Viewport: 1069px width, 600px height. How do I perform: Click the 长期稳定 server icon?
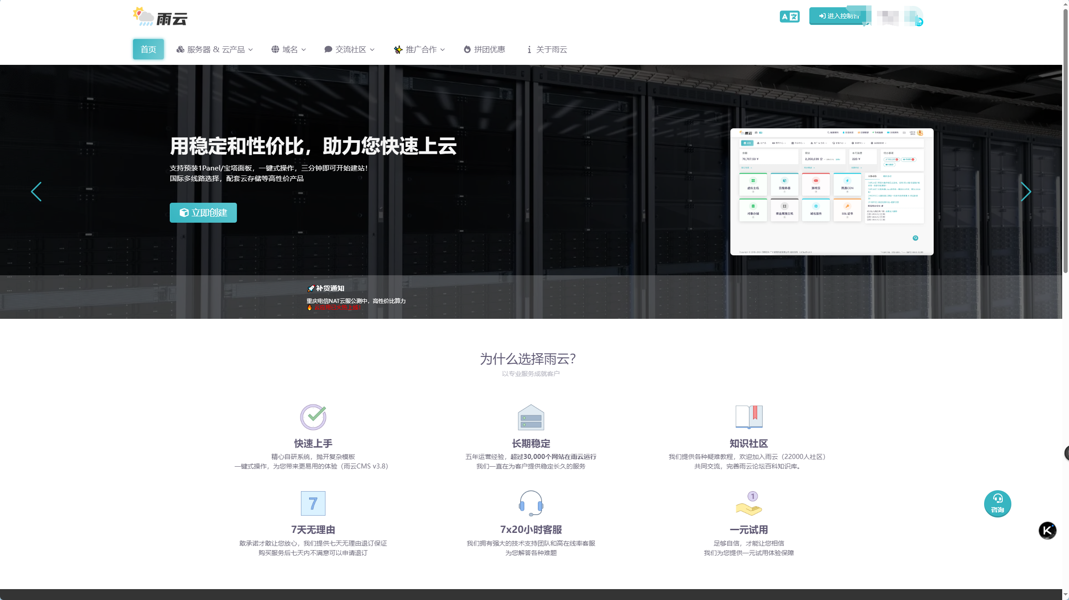531,417
